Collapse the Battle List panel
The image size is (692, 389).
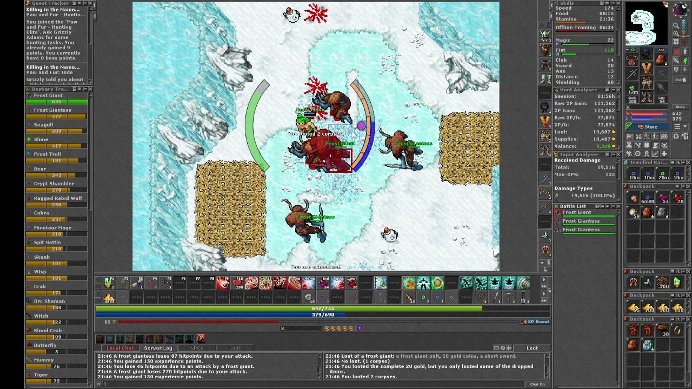614,206
